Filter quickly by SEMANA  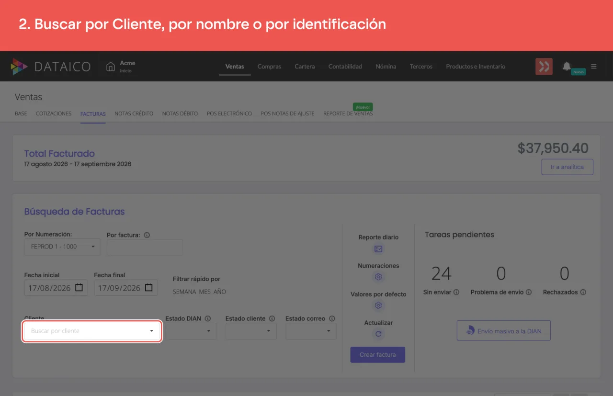pyautogui.click(x=184, y=292)
